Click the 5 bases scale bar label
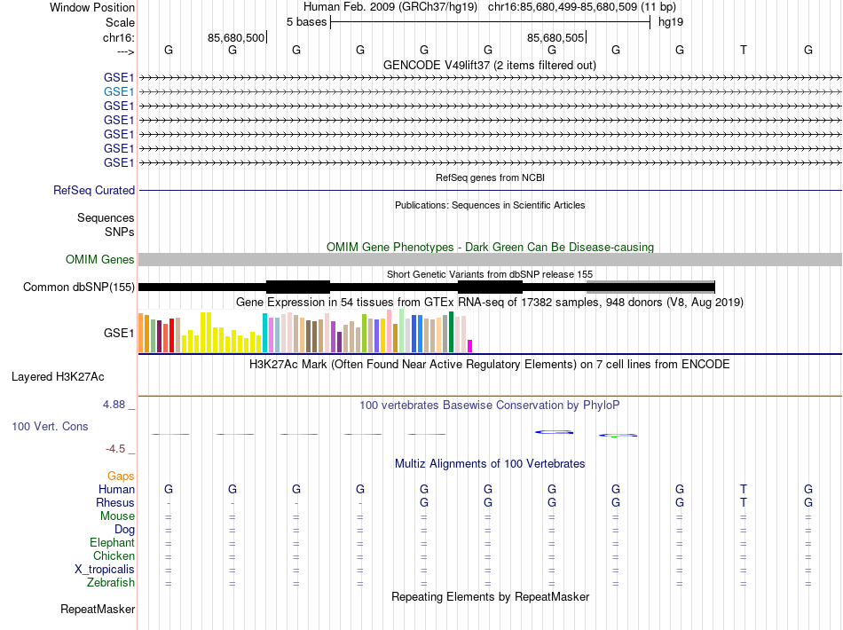This screenshot has width=843, height=630. pyautogui.click(x=306, y=22)
